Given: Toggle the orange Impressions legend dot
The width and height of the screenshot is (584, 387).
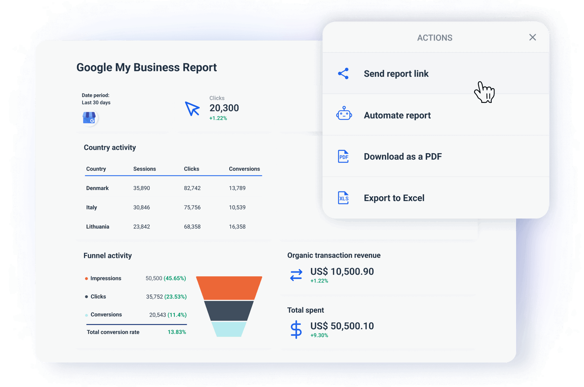Looking at the screenshot, I should click(x=87, y=278).
